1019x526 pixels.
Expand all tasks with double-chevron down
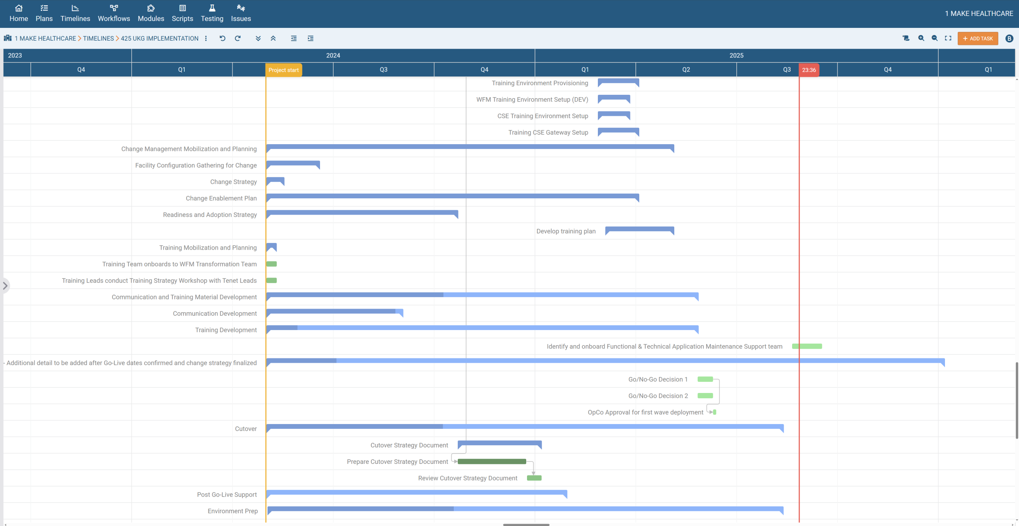click(258, 38)
